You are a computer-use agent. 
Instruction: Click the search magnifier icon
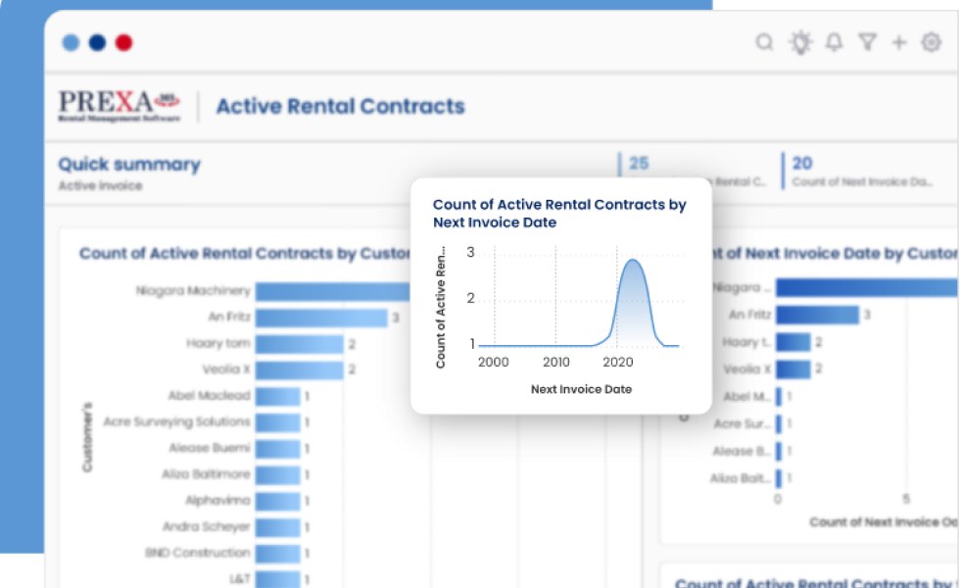764,42
